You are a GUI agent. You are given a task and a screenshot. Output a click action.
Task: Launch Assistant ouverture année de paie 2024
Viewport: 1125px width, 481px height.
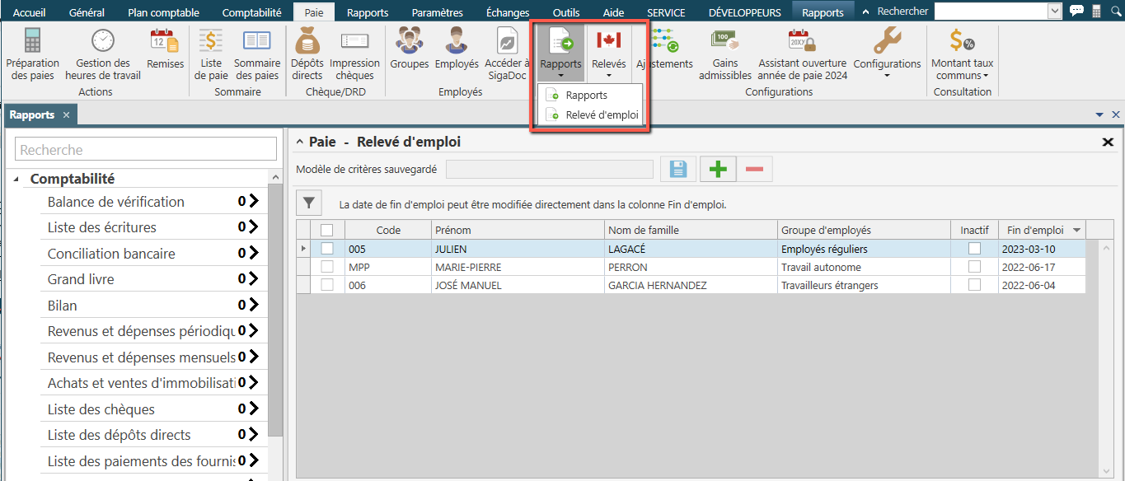(802, 54)
